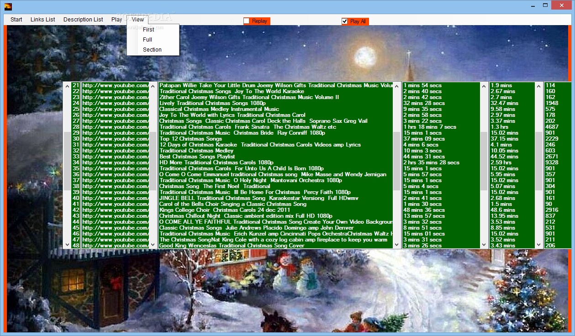Image resolution: width=575 pixels, height=336 pixels.
Task: Select 'JINGLE BELL Traditional Christmas Song' entry
Action: tap(259, 198)
